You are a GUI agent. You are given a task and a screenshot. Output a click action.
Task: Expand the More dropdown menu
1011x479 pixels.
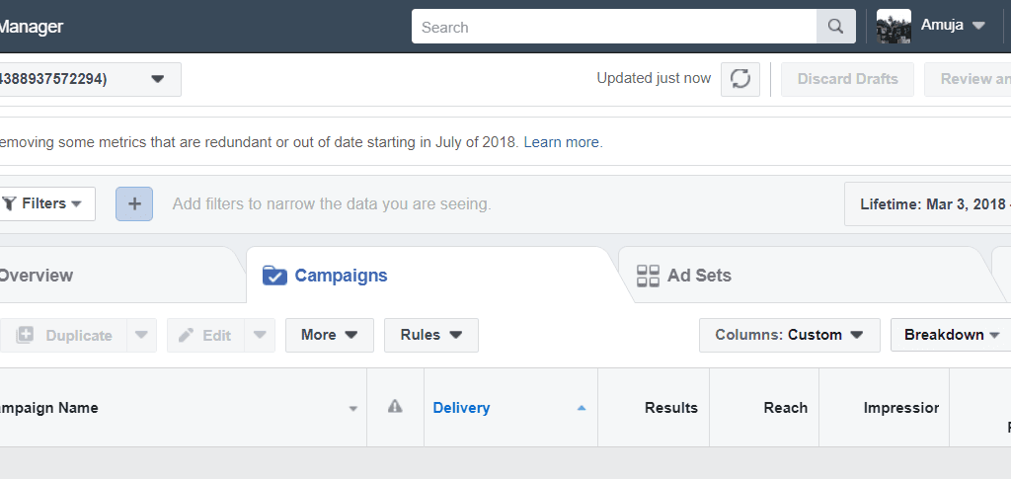click(x=330, y=335)
